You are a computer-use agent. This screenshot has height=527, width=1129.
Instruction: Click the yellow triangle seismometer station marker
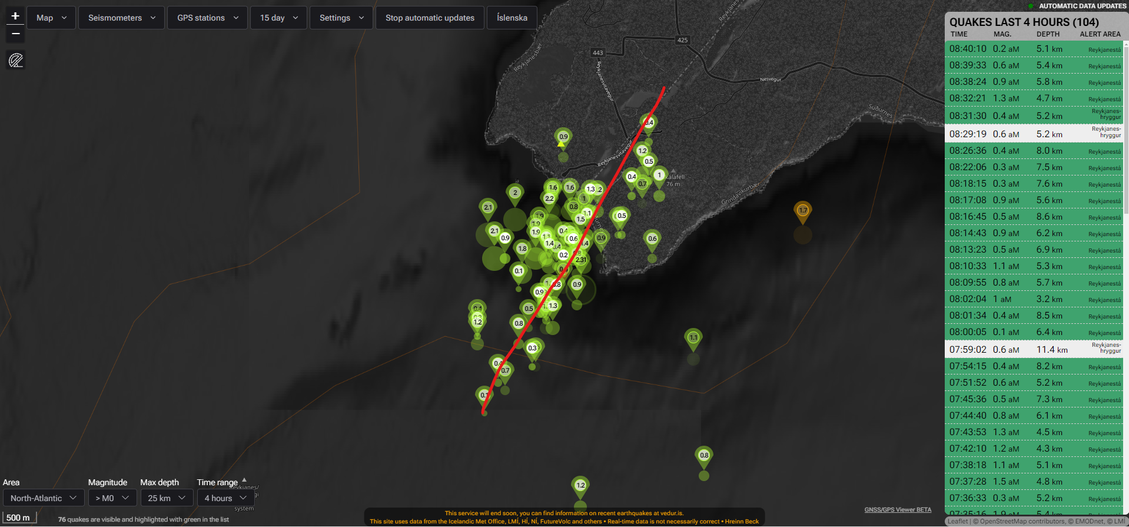click(561, 144)
